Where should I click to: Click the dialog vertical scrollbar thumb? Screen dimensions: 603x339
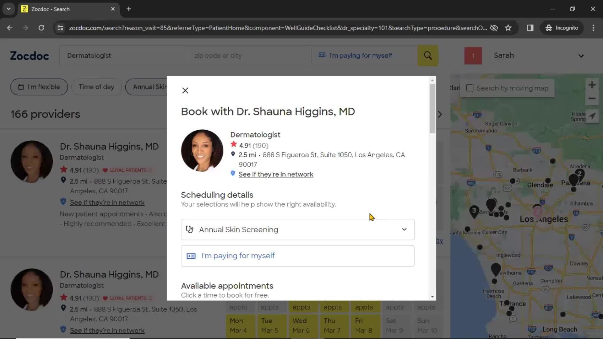pyautogui.click(x=432, y=108)
